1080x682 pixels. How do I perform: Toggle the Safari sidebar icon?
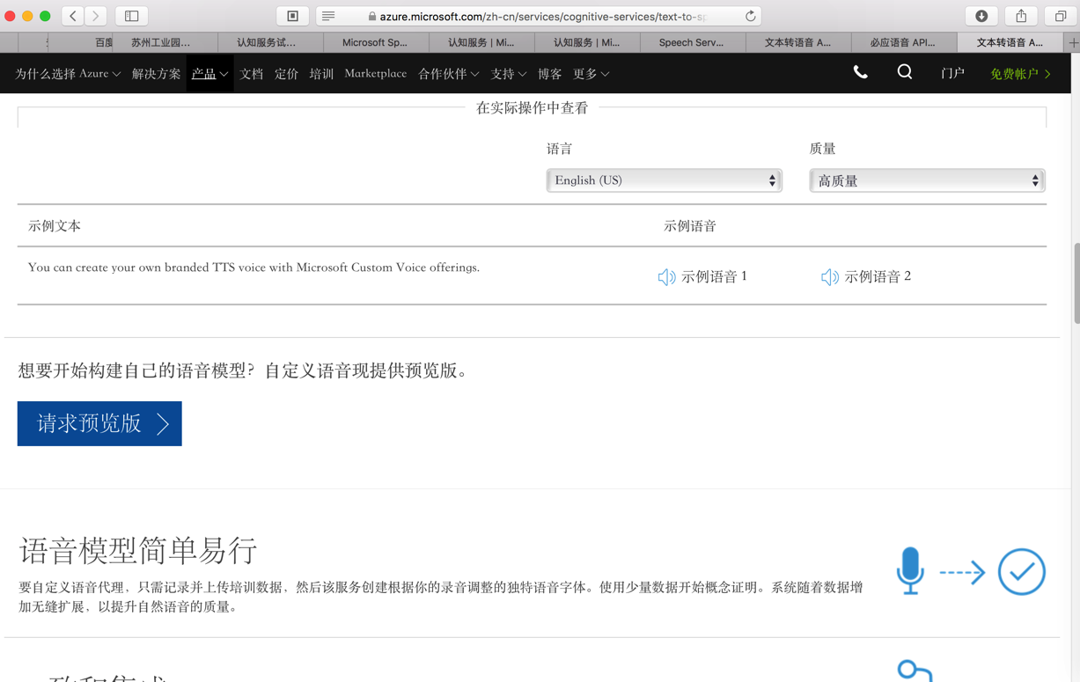click(x=131, y=16)
